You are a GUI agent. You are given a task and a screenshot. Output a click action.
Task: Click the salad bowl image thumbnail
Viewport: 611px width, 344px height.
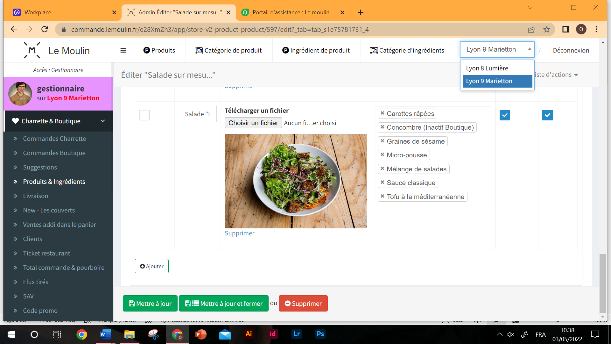pyautogui.click(x=295, y=181)
